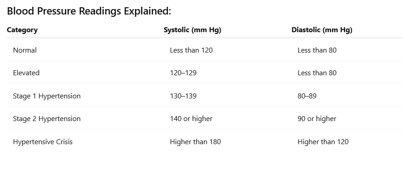Select the Stage 1 Hypertension cell
Screen dimensions: 414x175
point(47,96)
